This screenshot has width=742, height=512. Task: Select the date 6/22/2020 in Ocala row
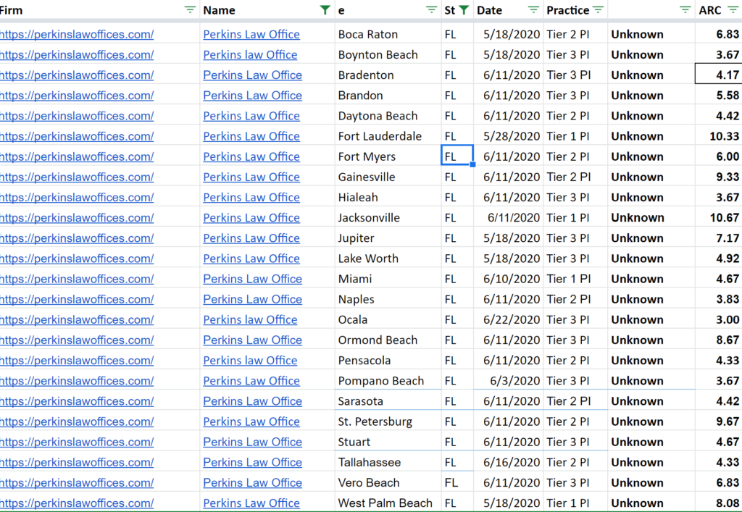pyautogui.click(x=509, y=319)
